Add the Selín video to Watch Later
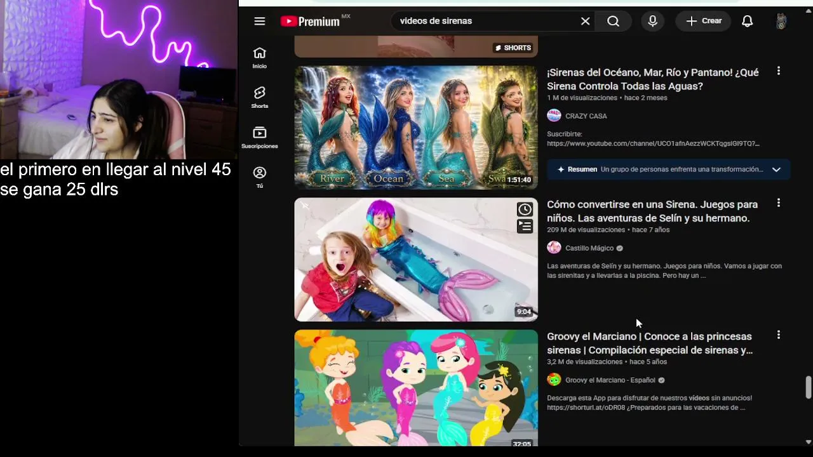This screenshot has height=457, width=813. click(525, 209)
